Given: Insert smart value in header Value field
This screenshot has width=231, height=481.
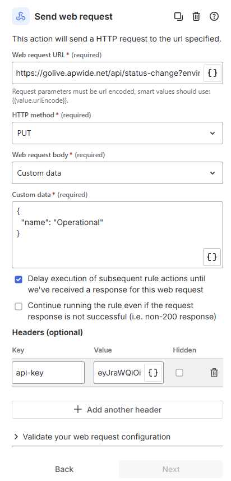Looking at the screenshot, I should click(153, 373).
